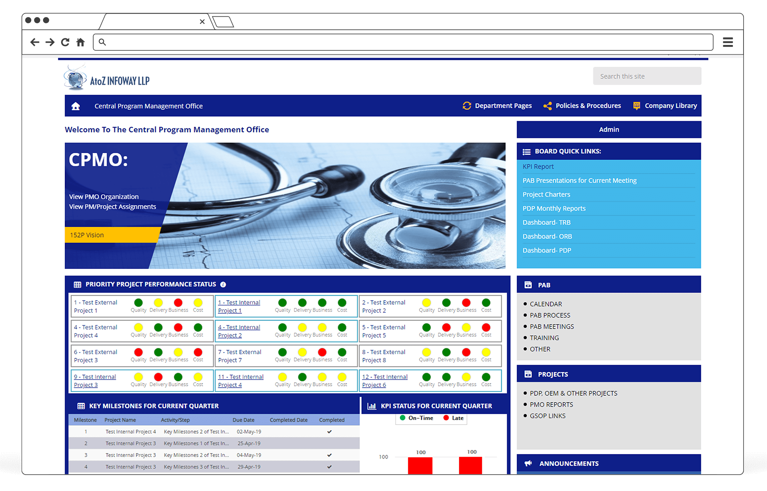This screenshot has height=491, width=767.
Task: Switch to the Admin section
Action: point(609,129)
